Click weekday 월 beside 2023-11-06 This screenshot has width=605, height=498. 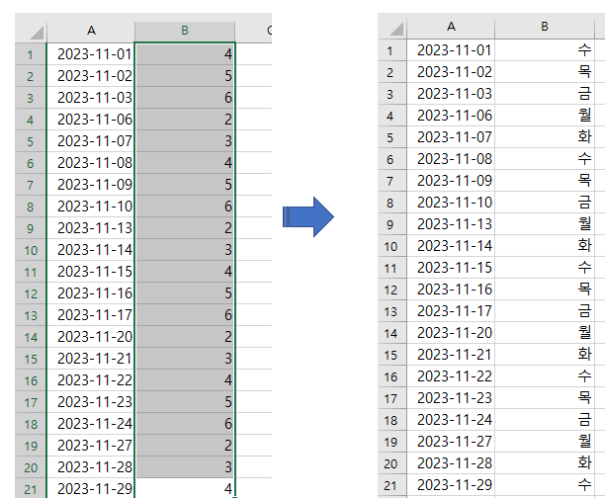point(545,116)
